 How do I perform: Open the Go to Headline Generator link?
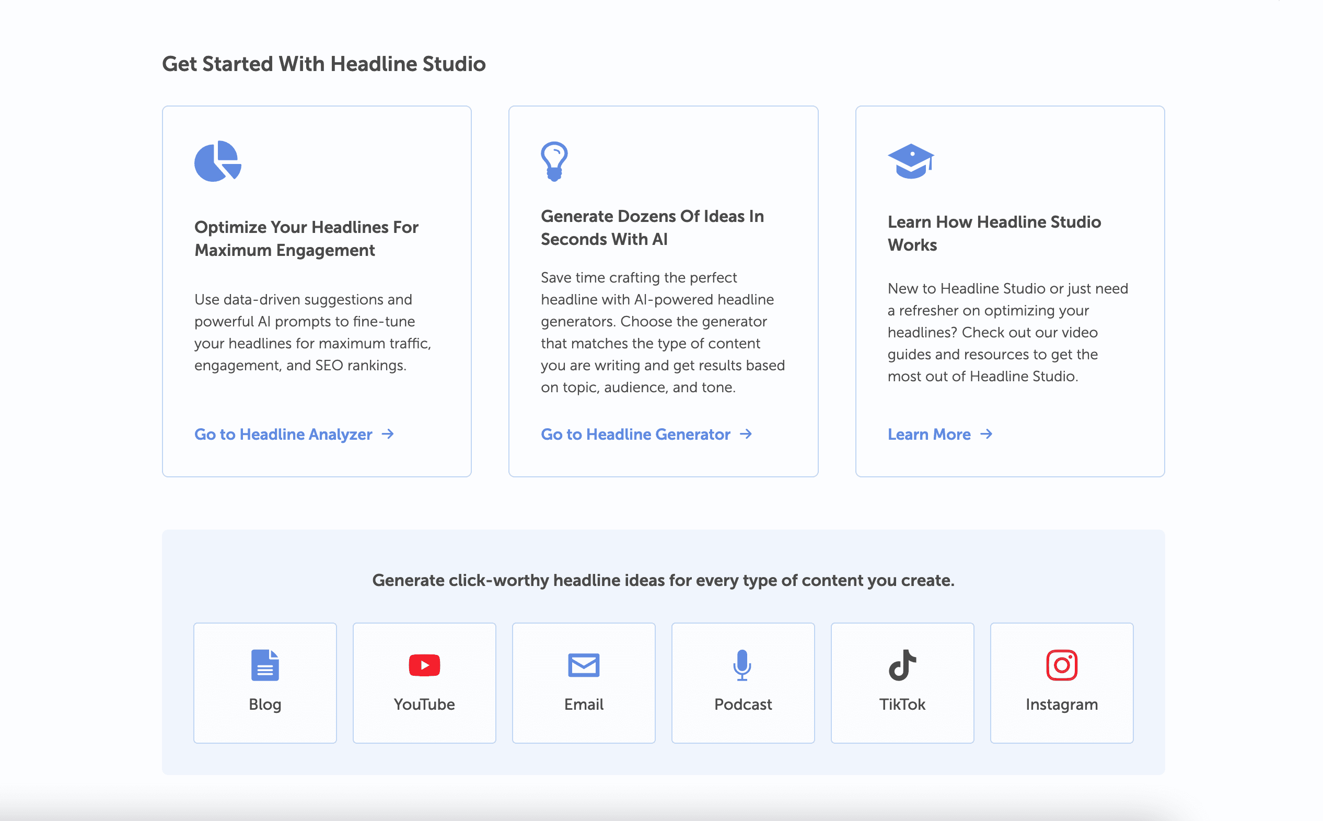point(635,435)
